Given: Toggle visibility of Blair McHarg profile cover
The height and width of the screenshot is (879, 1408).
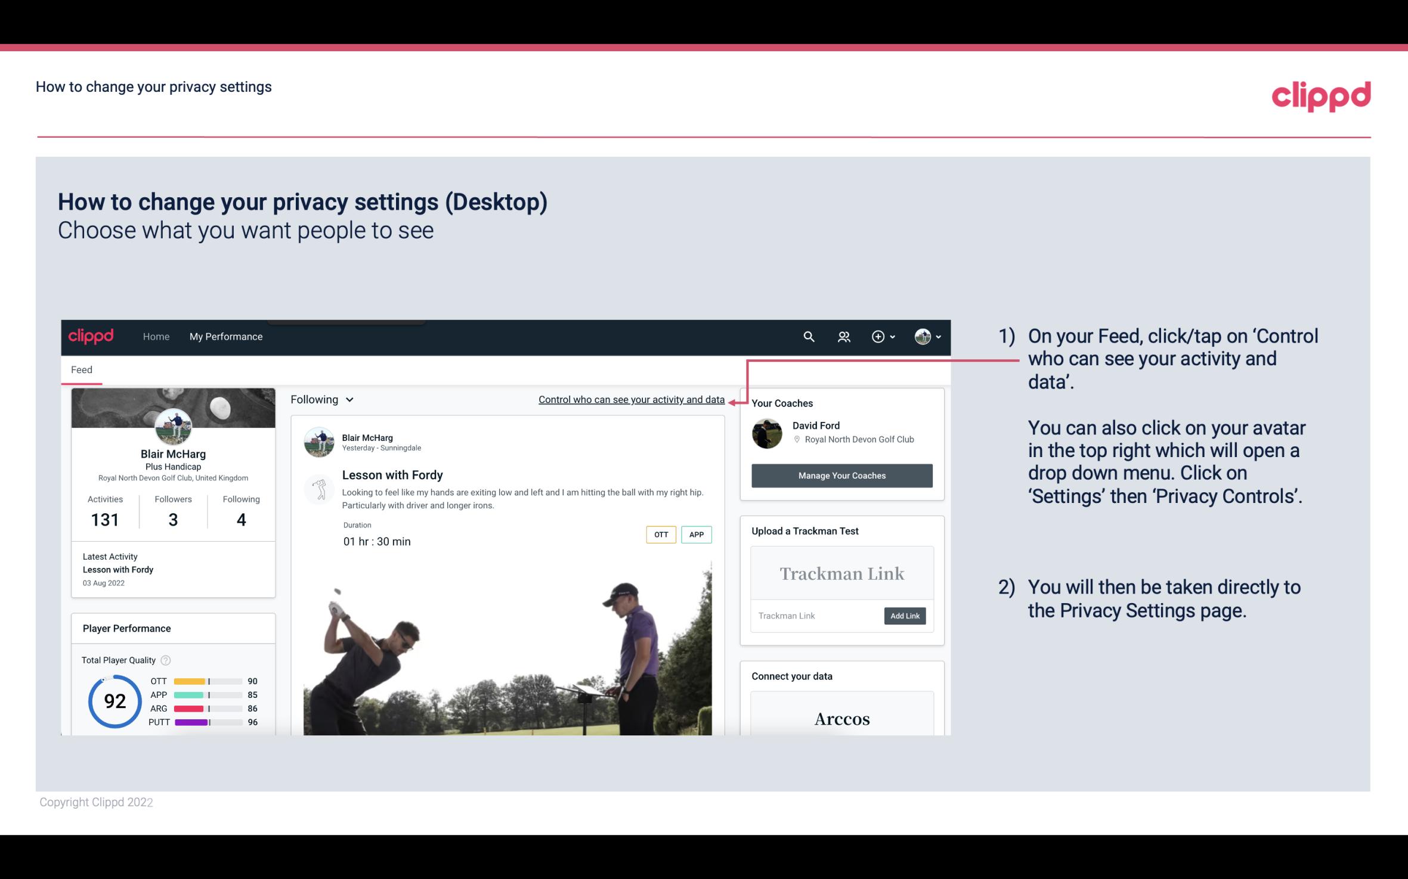Looking at the screenshot, I should click(x=173, y=405).
